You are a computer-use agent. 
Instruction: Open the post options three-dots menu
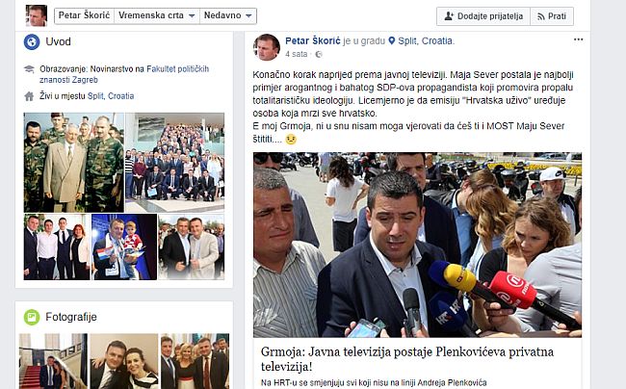(578, 39)
